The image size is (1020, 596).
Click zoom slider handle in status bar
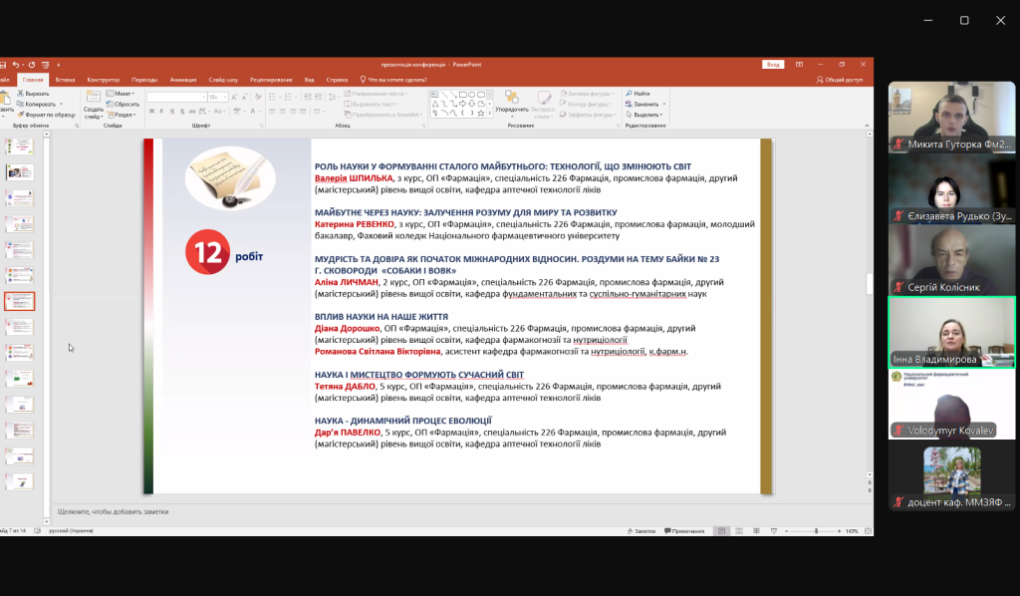pos(816,531)
